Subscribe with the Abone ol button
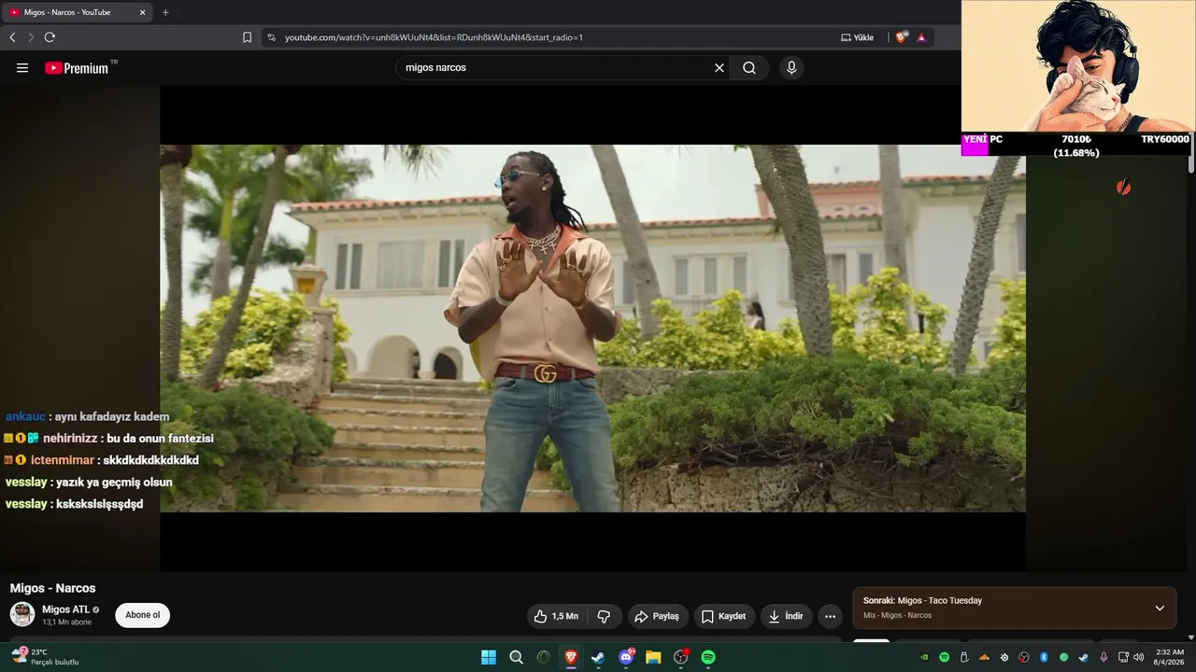This screenshot has width=1196, height=672. click(x=143, y=615)
